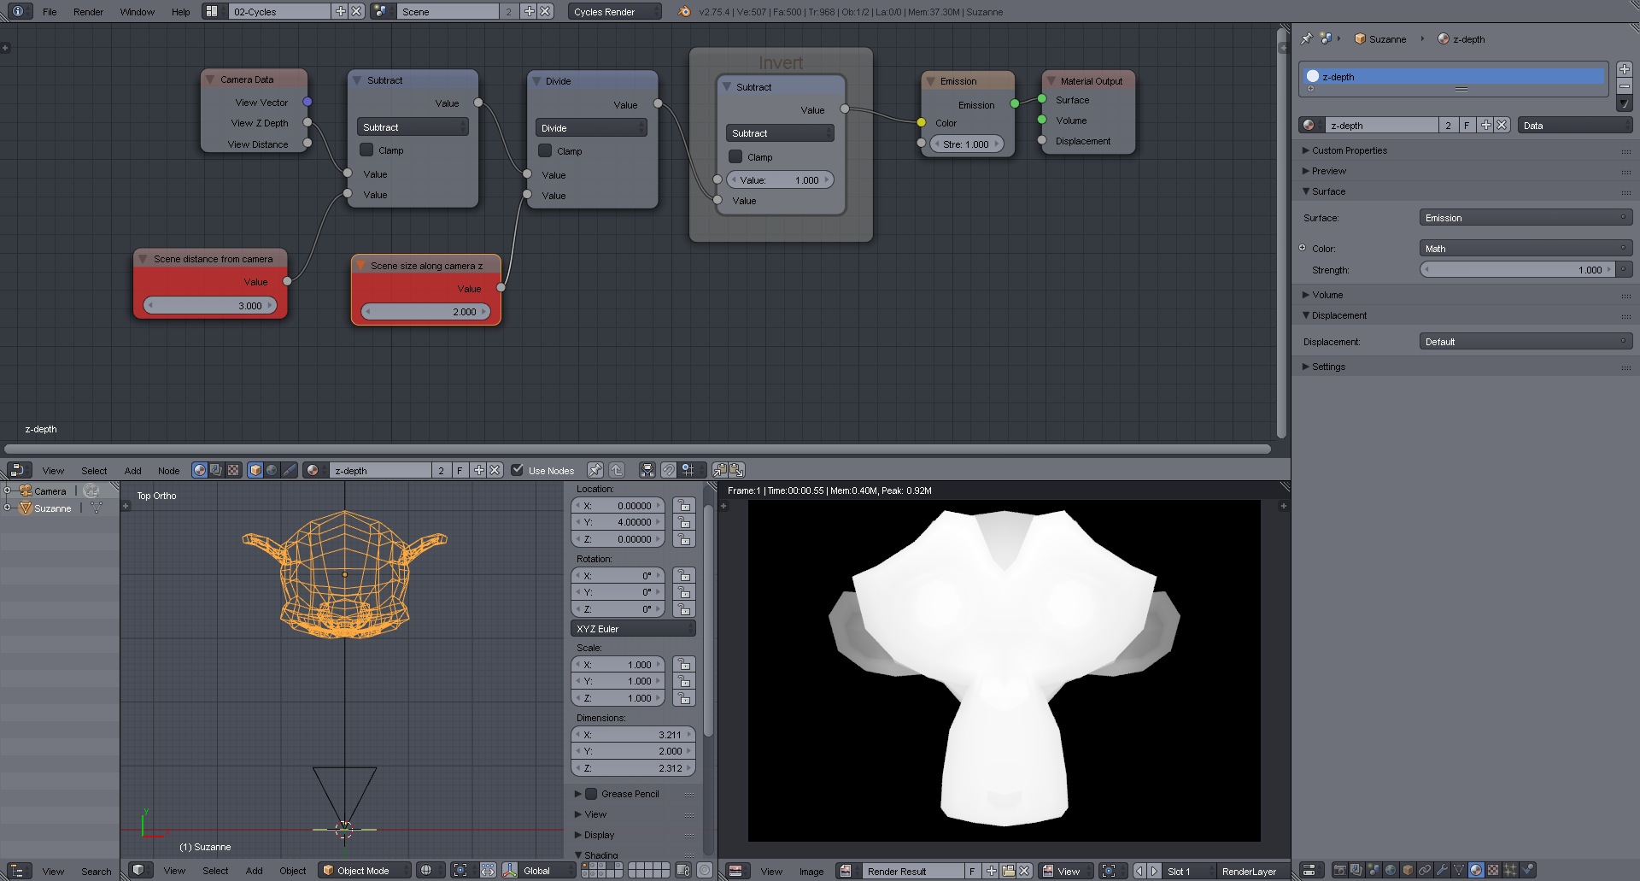Expand the Custom Properties panel
The width and height of the screenshot is (1640, 881).
[x=1350, y=150]
